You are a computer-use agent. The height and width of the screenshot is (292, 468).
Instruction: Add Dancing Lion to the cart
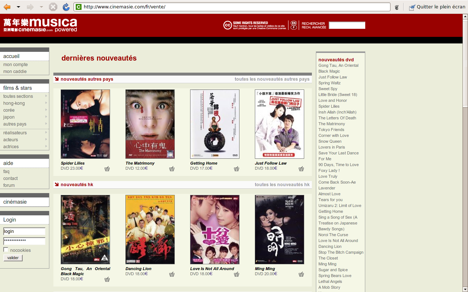tap(172, 274)
